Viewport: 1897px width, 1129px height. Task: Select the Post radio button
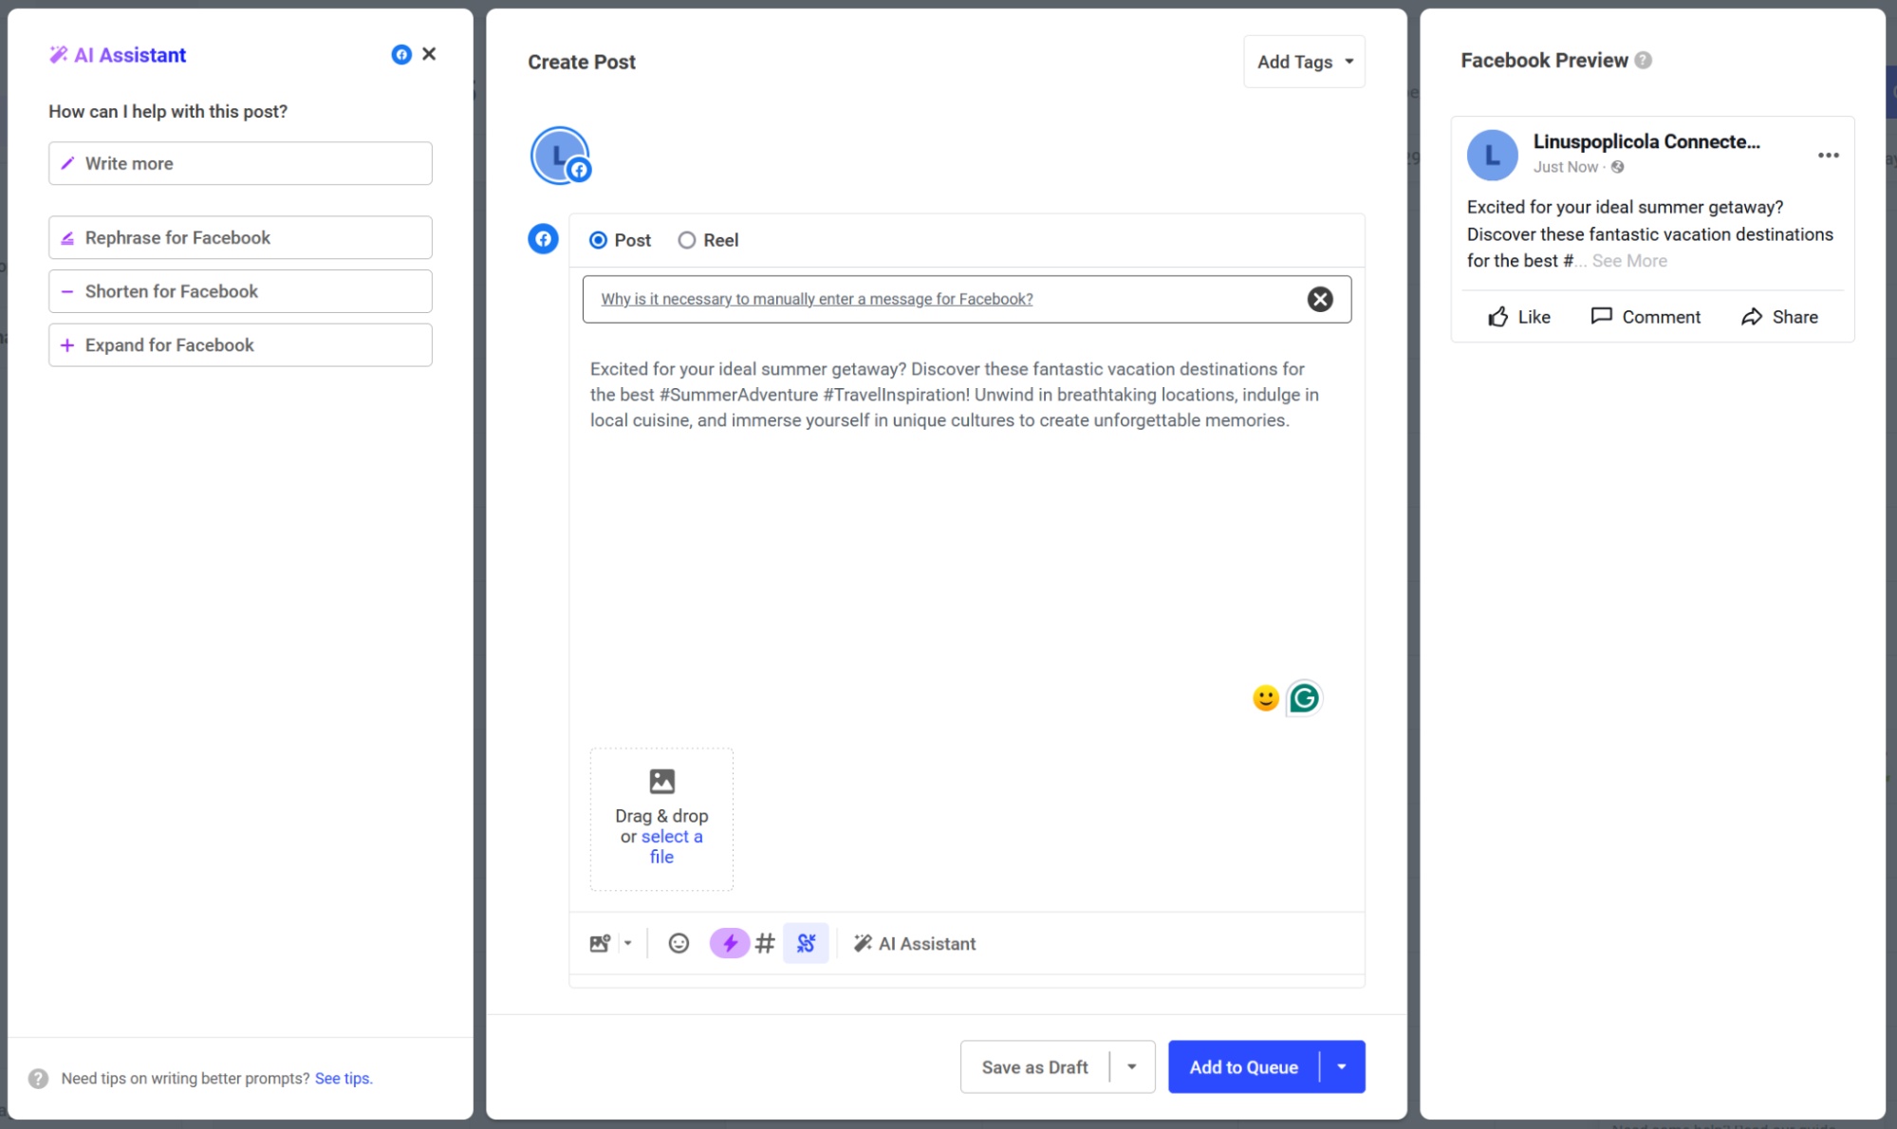click(598, 240)
